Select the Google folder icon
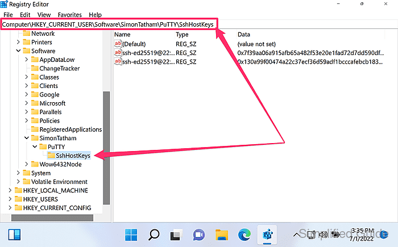 [35, 94]
